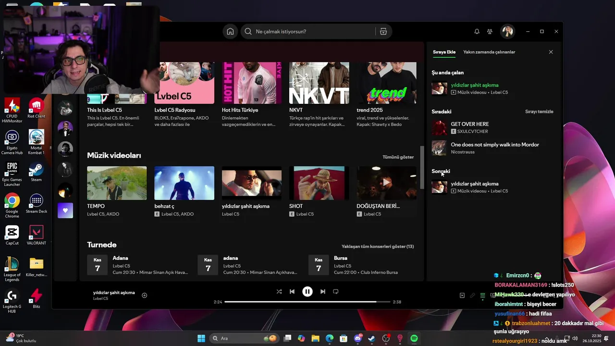Open Friend Activity people icon
The width and height of the screenshot is (615, 346).
point(490,31)
